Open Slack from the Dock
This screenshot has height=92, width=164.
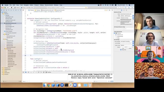click(71, 85)
